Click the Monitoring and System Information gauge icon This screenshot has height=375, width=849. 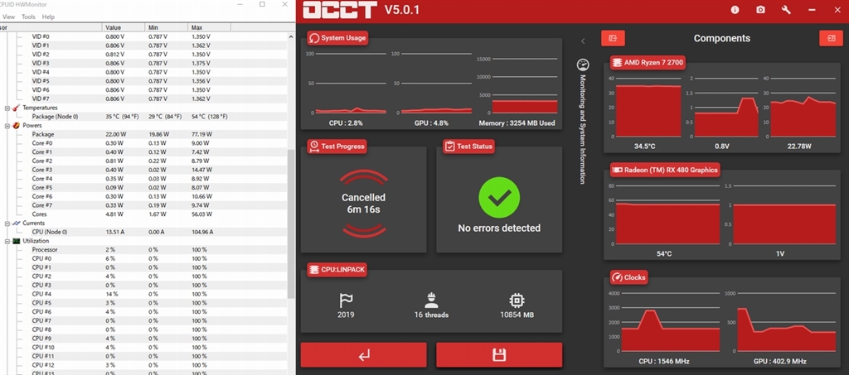coord(583,65)
